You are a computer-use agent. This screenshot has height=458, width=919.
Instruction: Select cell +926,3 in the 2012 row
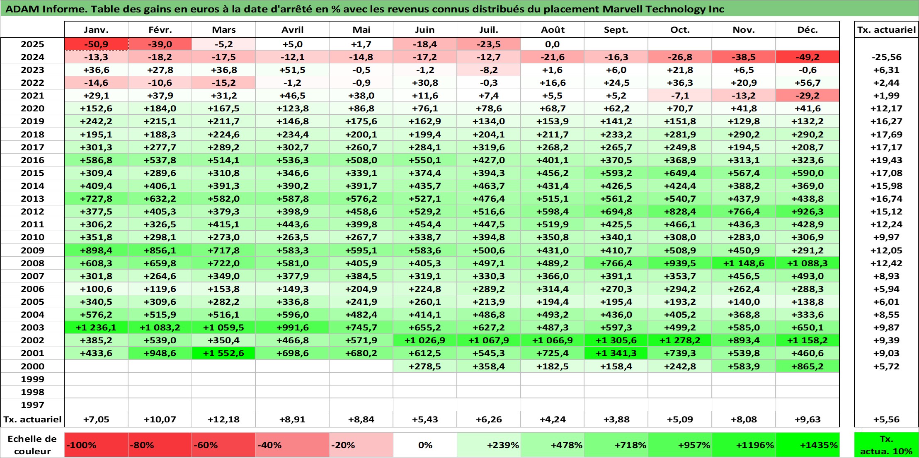[807, 212]
